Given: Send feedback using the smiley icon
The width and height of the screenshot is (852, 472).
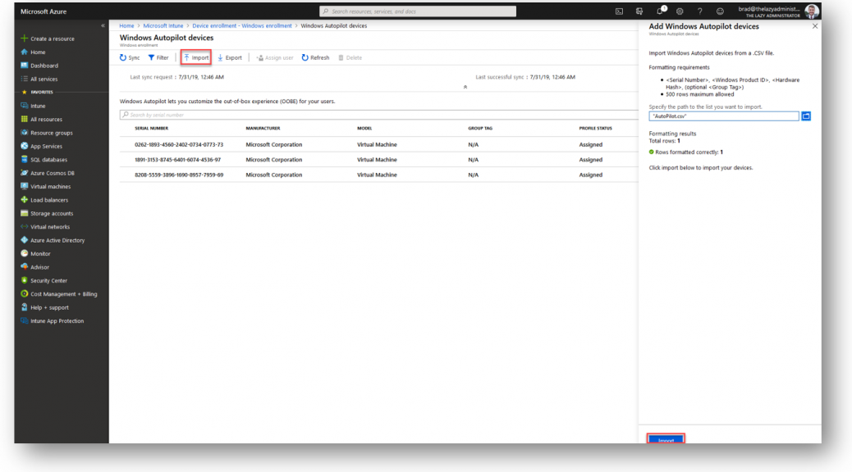Looking at the screenshot, I should click(720, 11).
